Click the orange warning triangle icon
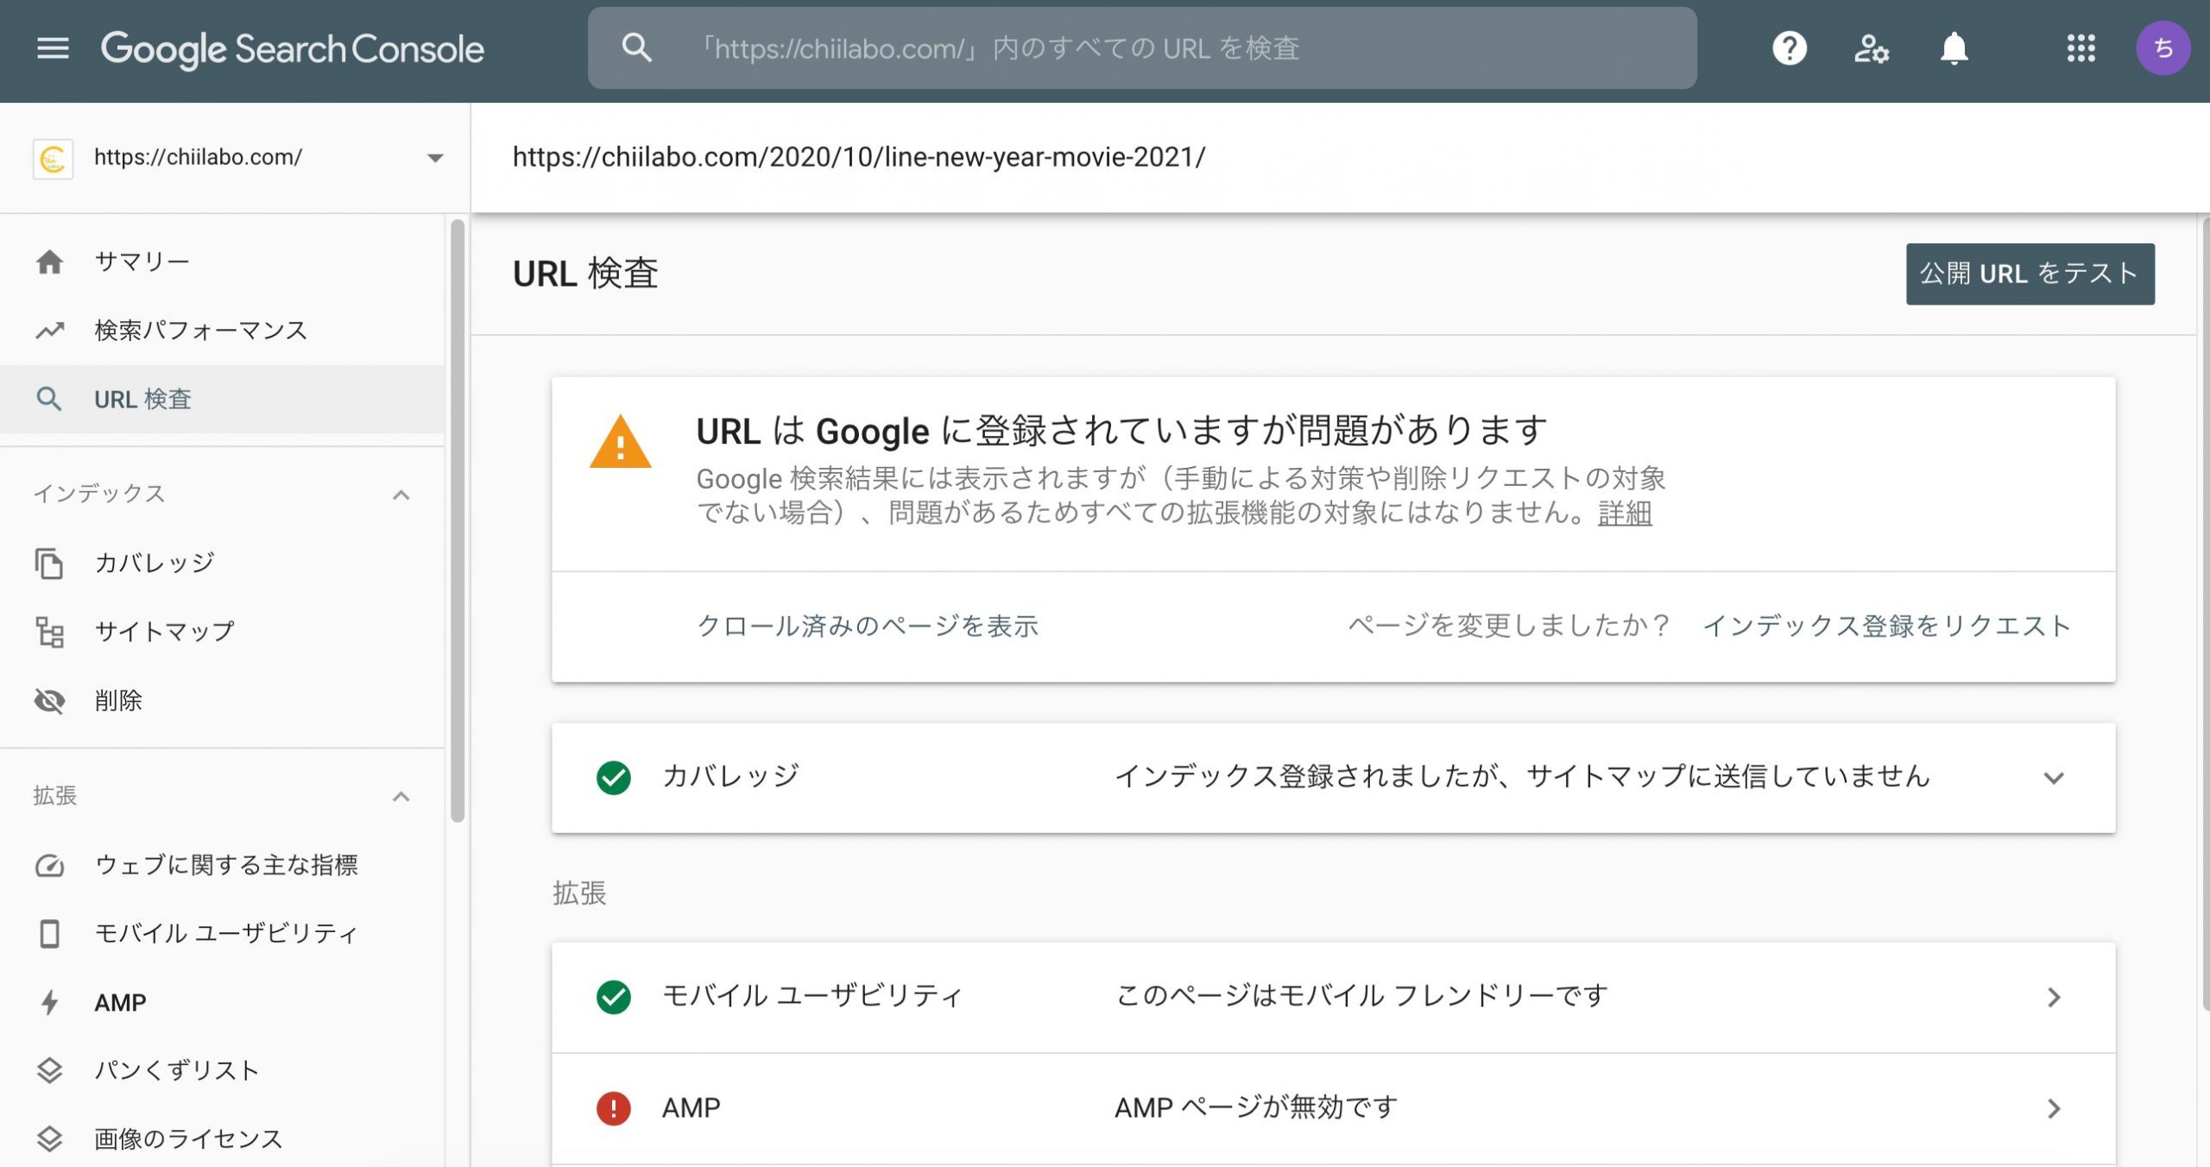 coord(620,442)
